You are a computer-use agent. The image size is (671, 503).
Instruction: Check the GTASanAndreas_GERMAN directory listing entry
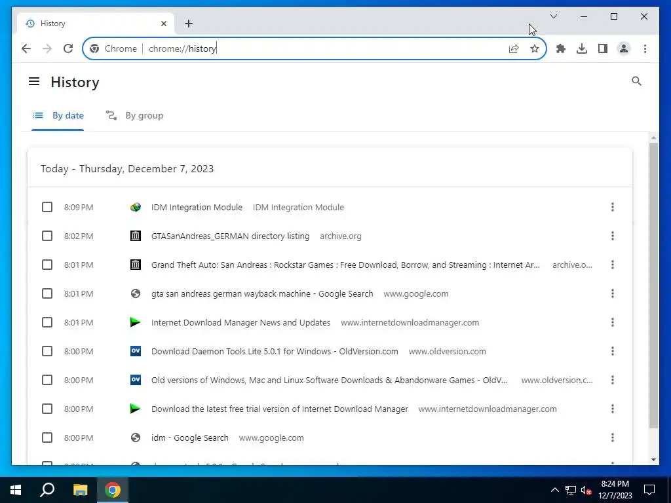pos(47,236)
